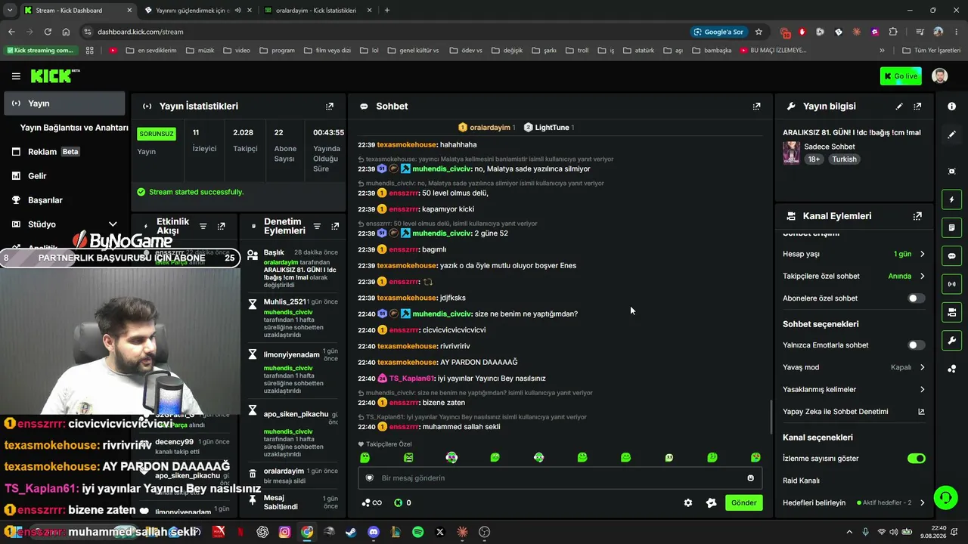Click the browser address bar URL

(x=141, y=32)
